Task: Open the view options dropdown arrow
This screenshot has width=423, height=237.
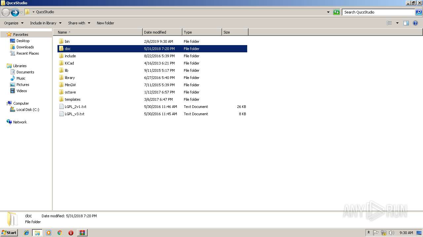Action: [x=397, y=23]
